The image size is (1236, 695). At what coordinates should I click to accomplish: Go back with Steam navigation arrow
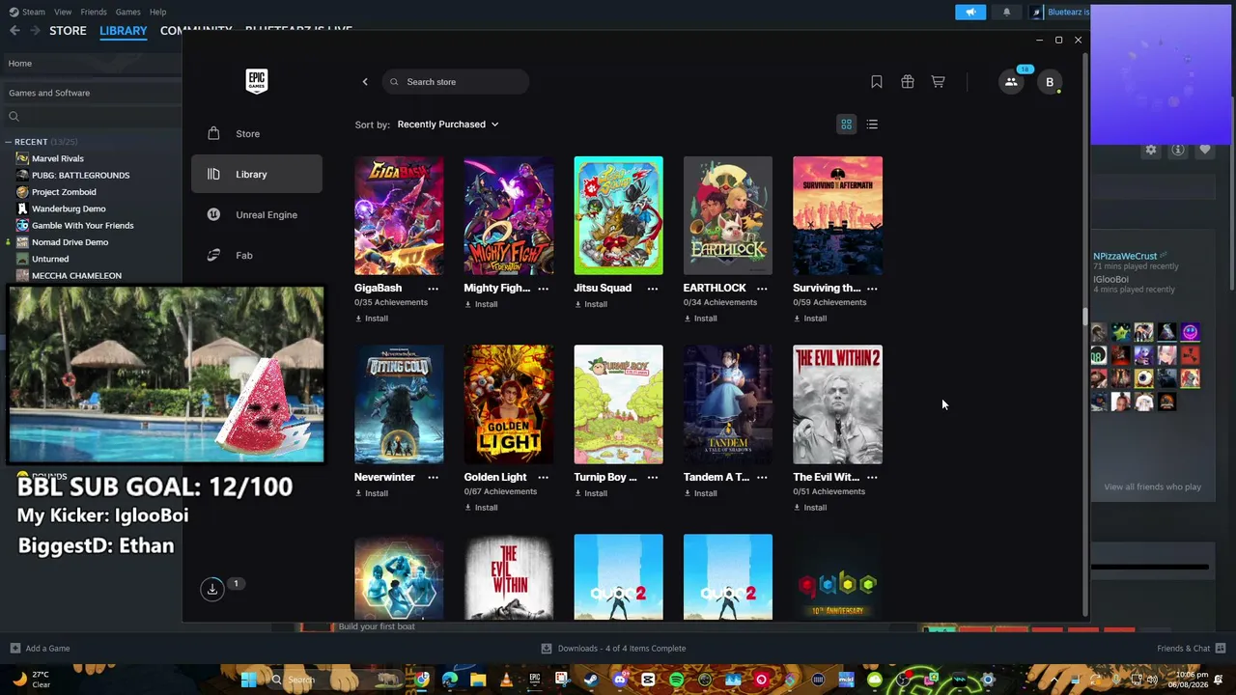click(x=14, y=31)
